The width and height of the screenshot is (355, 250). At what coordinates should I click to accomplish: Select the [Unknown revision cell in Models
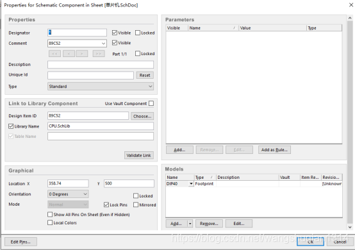[x=332, y=183]
